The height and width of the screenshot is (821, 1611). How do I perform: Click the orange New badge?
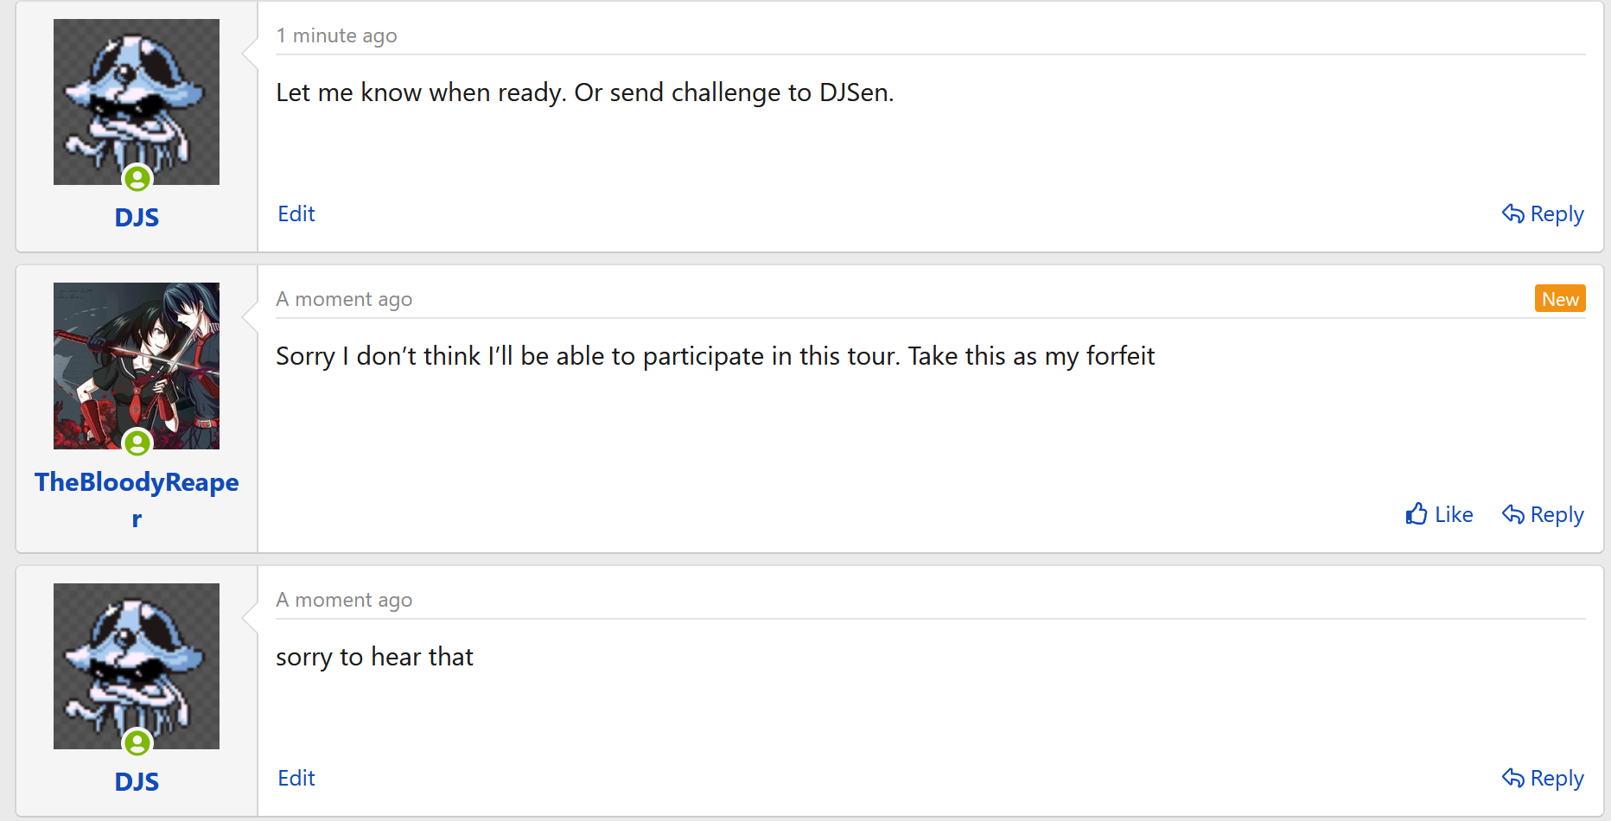pyautogui.click(x=1559, y=299)
